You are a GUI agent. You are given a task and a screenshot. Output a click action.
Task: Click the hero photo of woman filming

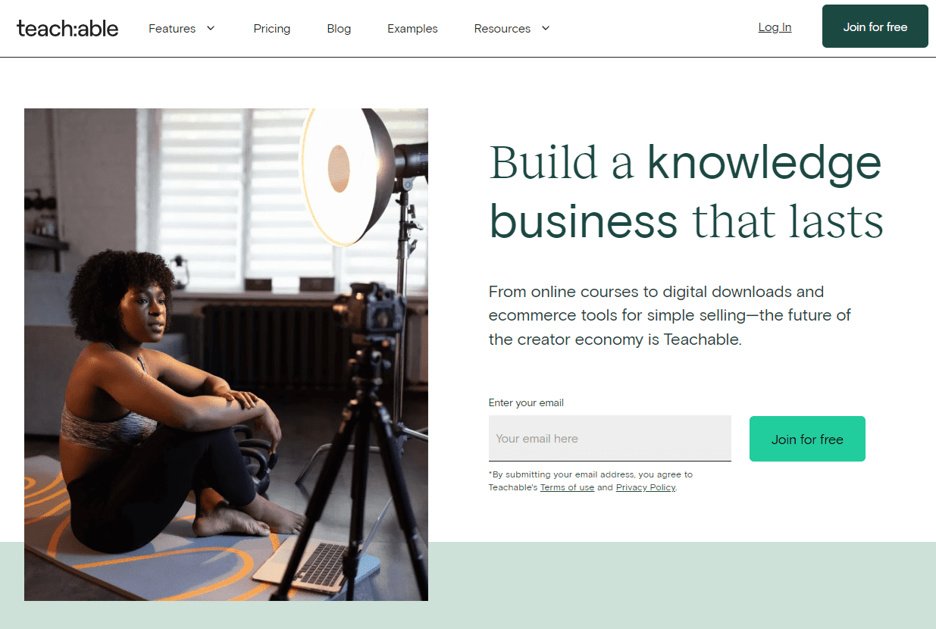[x=226, y=355]
